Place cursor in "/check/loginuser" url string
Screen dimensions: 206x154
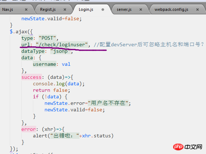tap(62, 45)
